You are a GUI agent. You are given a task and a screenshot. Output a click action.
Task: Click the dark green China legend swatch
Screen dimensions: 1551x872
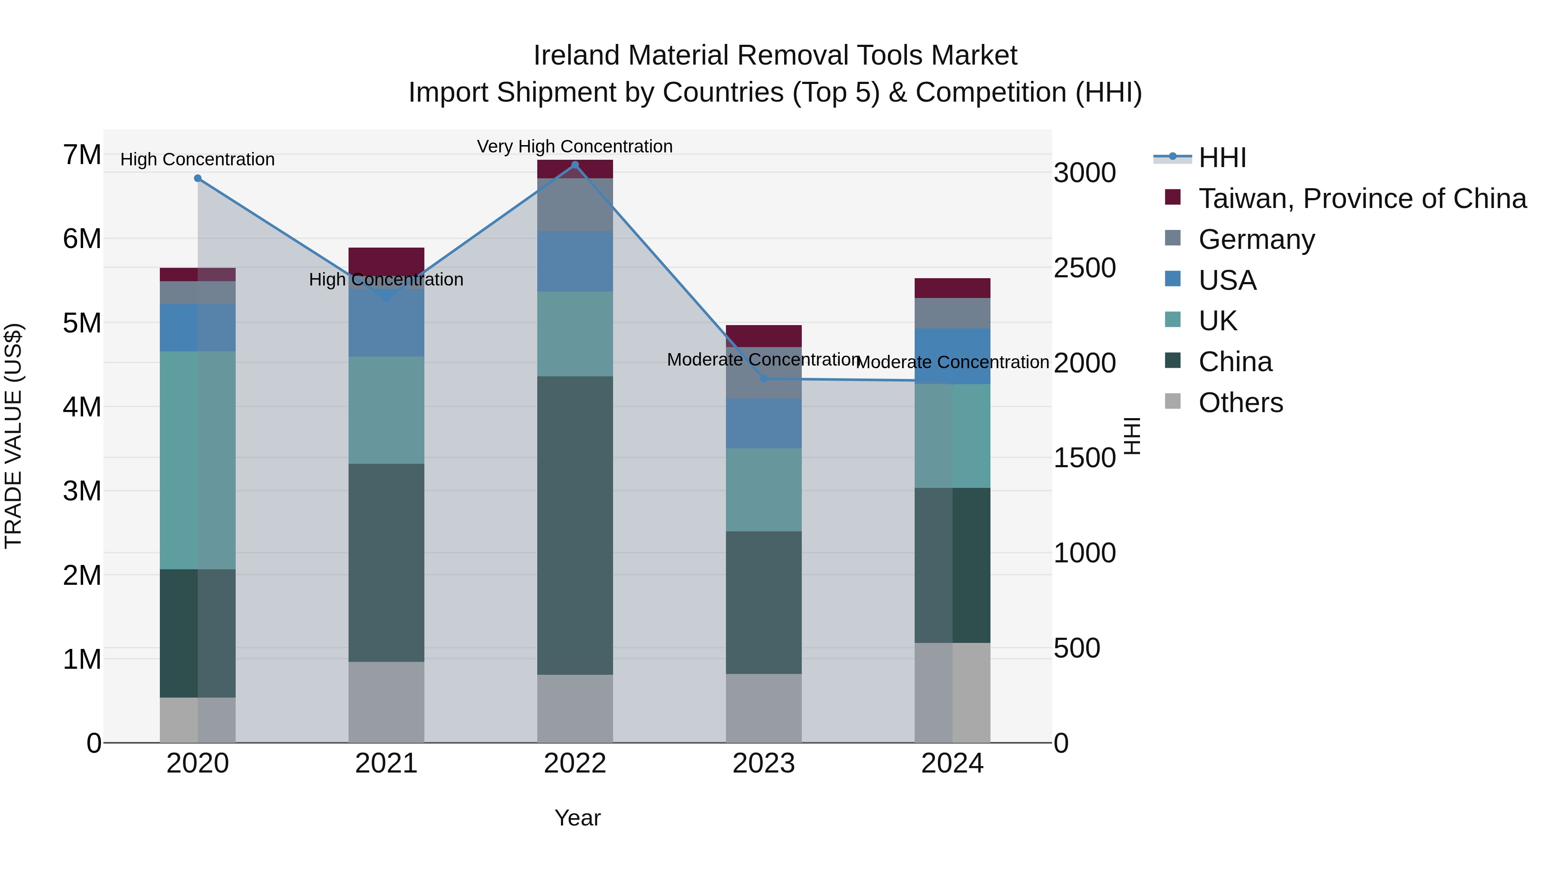tap(1173, 360)
